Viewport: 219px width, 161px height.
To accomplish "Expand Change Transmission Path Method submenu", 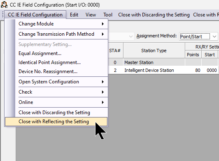I will coord(56,34).
